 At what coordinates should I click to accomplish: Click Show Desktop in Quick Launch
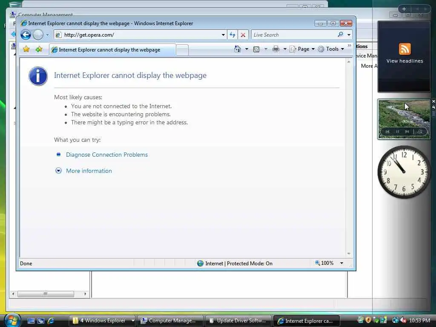(31, 321)
